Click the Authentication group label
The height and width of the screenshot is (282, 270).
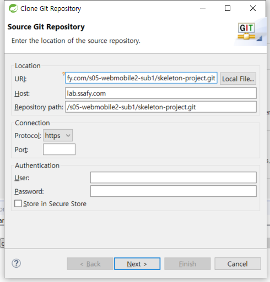pos(37,165)
